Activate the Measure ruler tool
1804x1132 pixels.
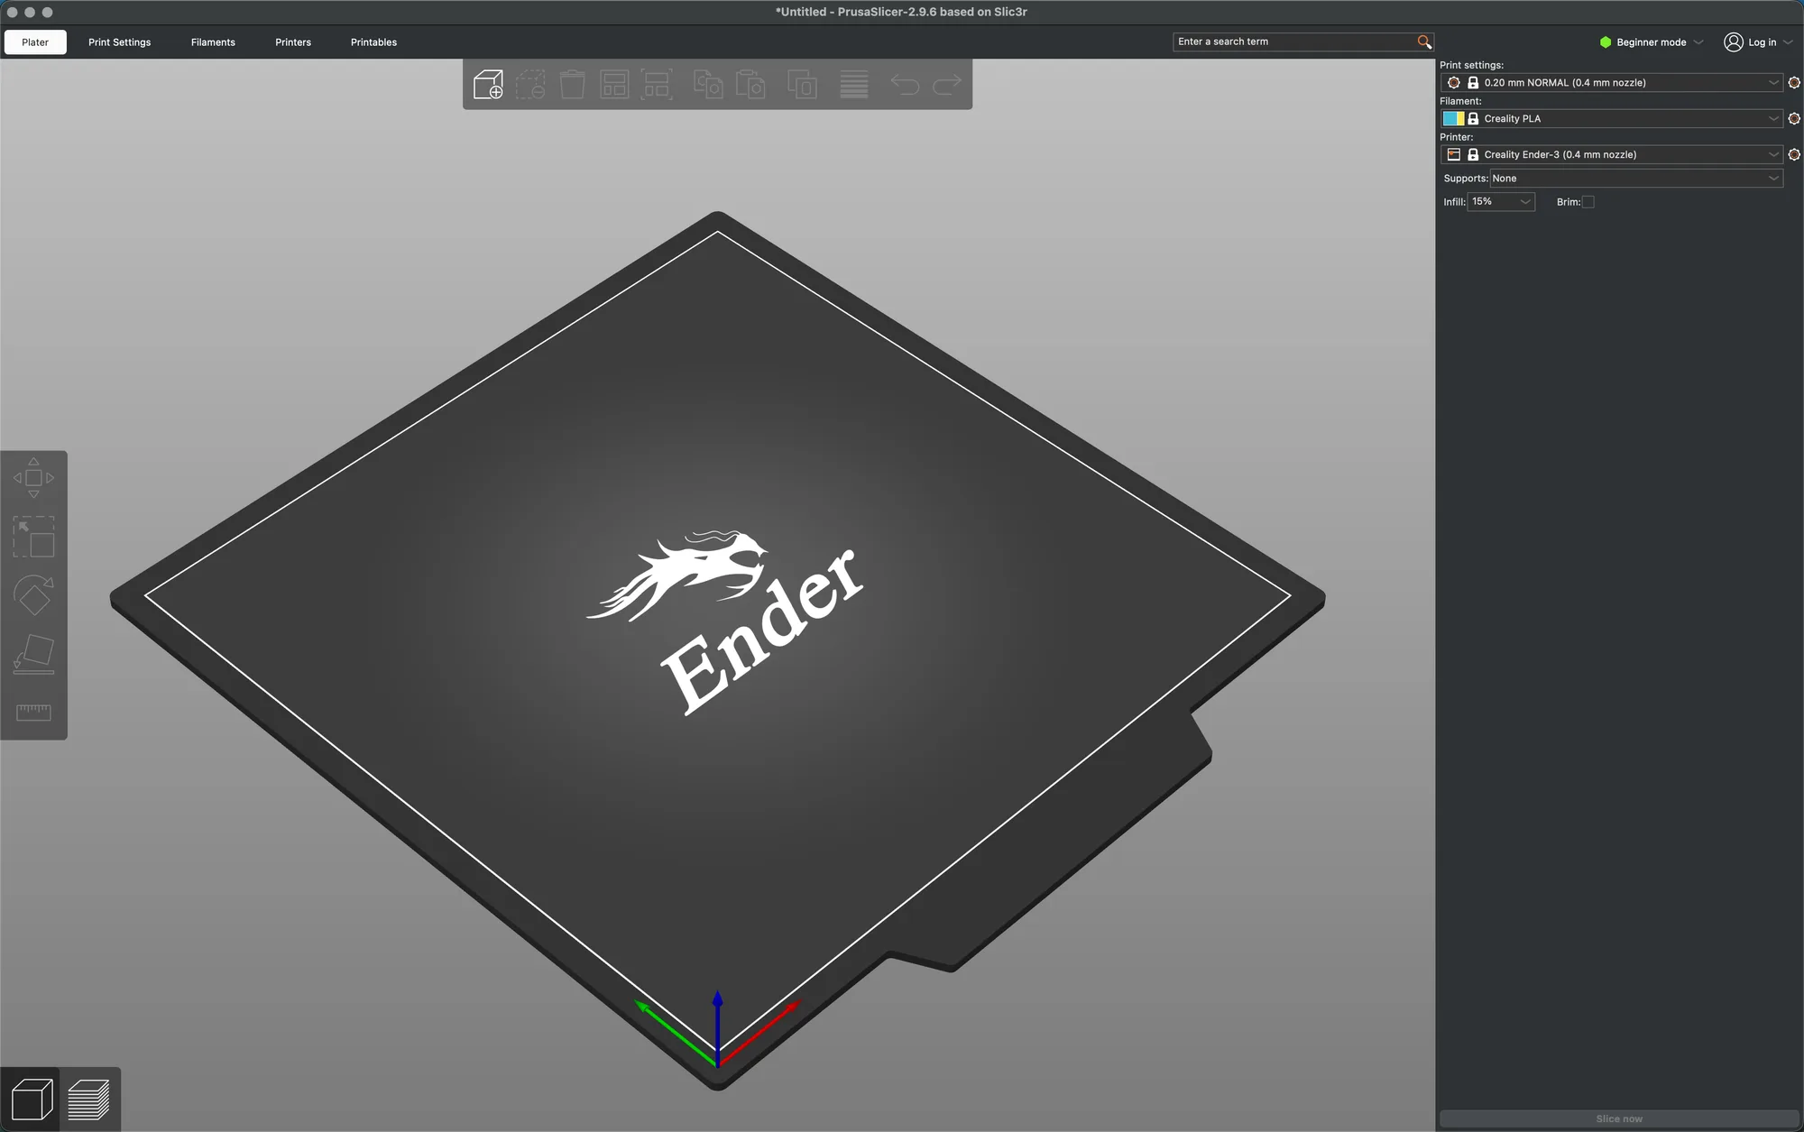coord(33,713)
